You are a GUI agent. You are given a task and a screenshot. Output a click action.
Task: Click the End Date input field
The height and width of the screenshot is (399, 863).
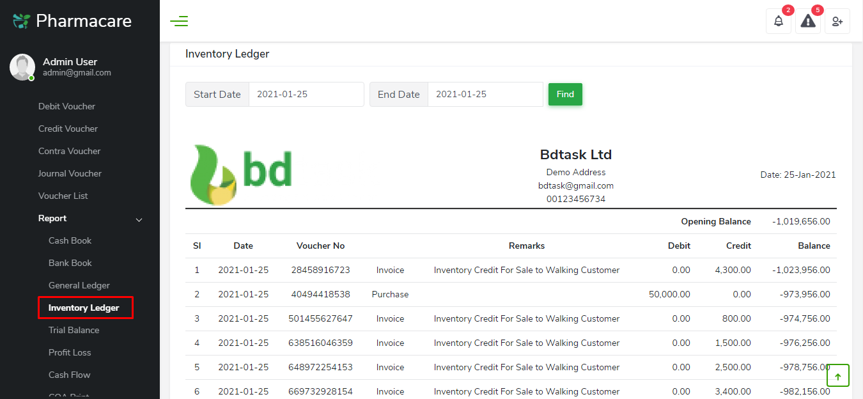click(485, 94)
